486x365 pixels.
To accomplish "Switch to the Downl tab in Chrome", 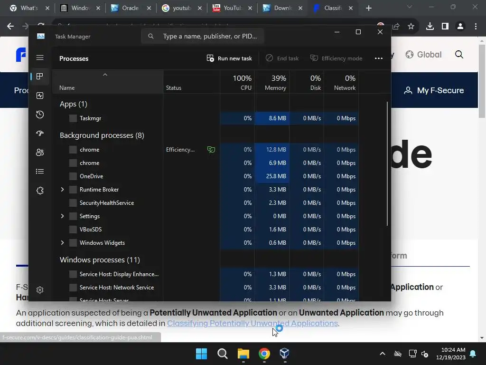I will click(283, 8).
